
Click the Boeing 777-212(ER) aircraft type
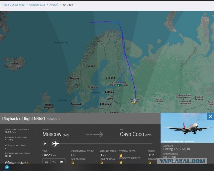point(177,149)
